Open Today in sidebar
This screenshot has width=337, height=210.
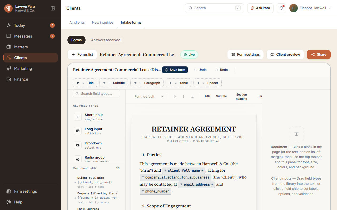[31, 25]
